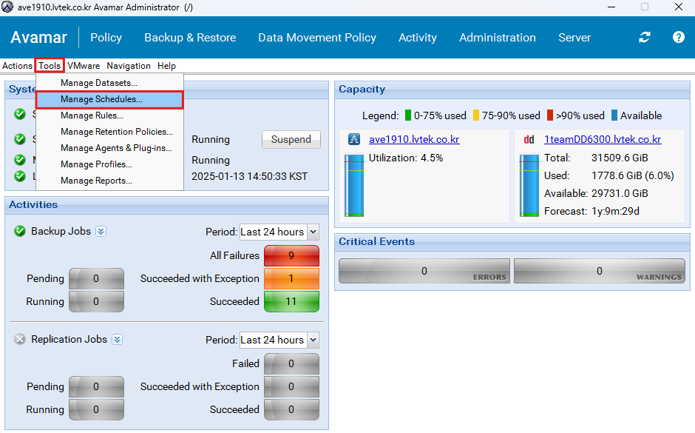
Task: Click the Avamar server icon beside ave1910.lvtek.co.kr
Action: (353, 139)
